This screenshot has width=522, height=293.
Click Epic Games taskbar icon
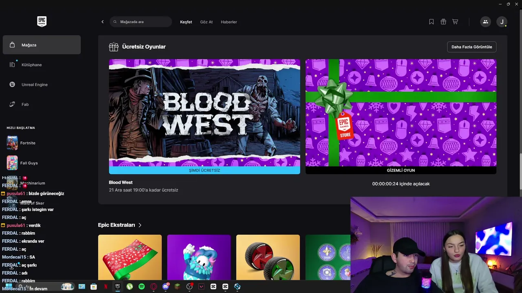click(117, 286)
